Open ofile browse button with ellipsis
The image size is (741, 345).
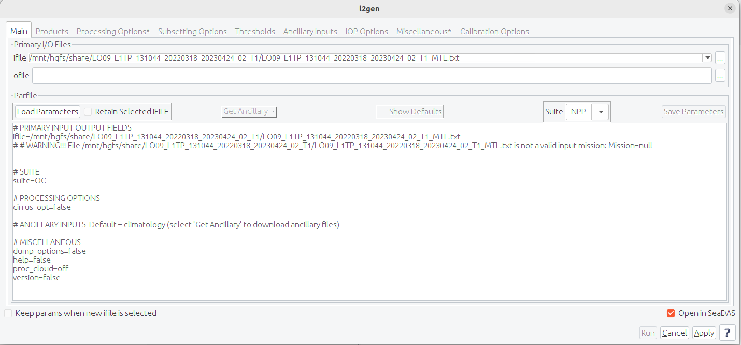720,76
